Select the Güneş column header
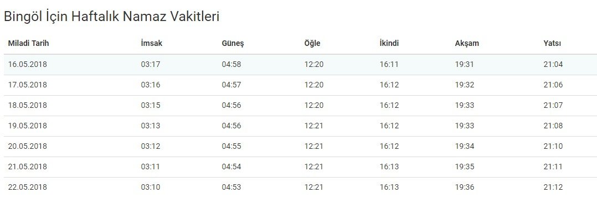The height and width of the screenshot is (208, 597). 233,44
